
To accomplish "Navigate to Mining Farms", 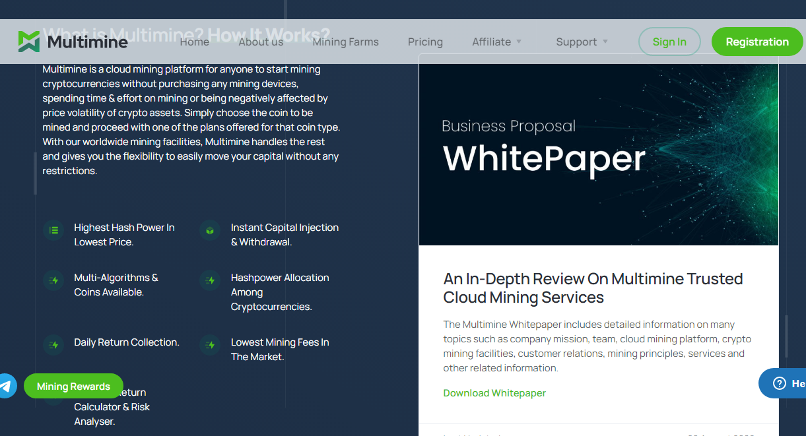I will pos(346,42).
